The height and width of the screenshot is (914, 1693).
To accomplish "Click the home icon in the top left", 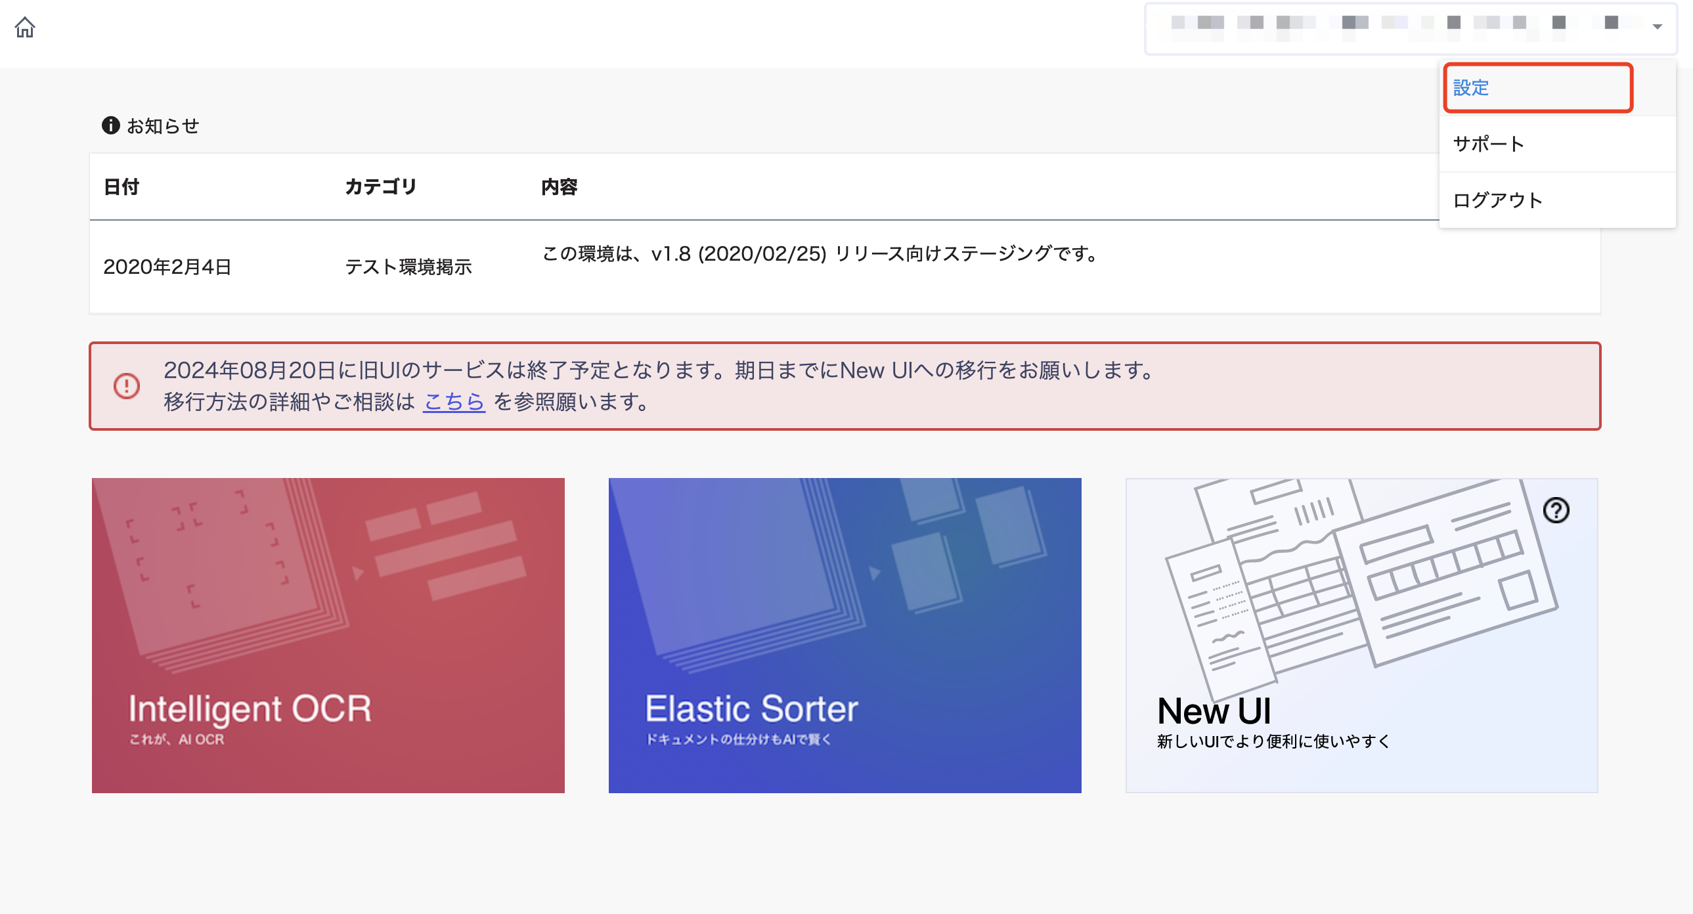I will coord(26,28).
